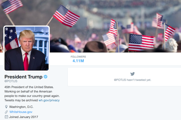Open the profile photo thumbnail
The image size is (181, 120).
point(27,48)
